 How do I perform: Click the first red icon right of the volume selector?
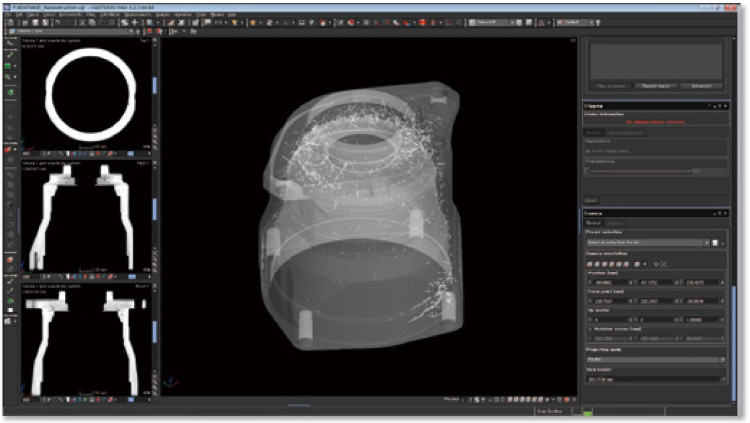pos(149,31)
